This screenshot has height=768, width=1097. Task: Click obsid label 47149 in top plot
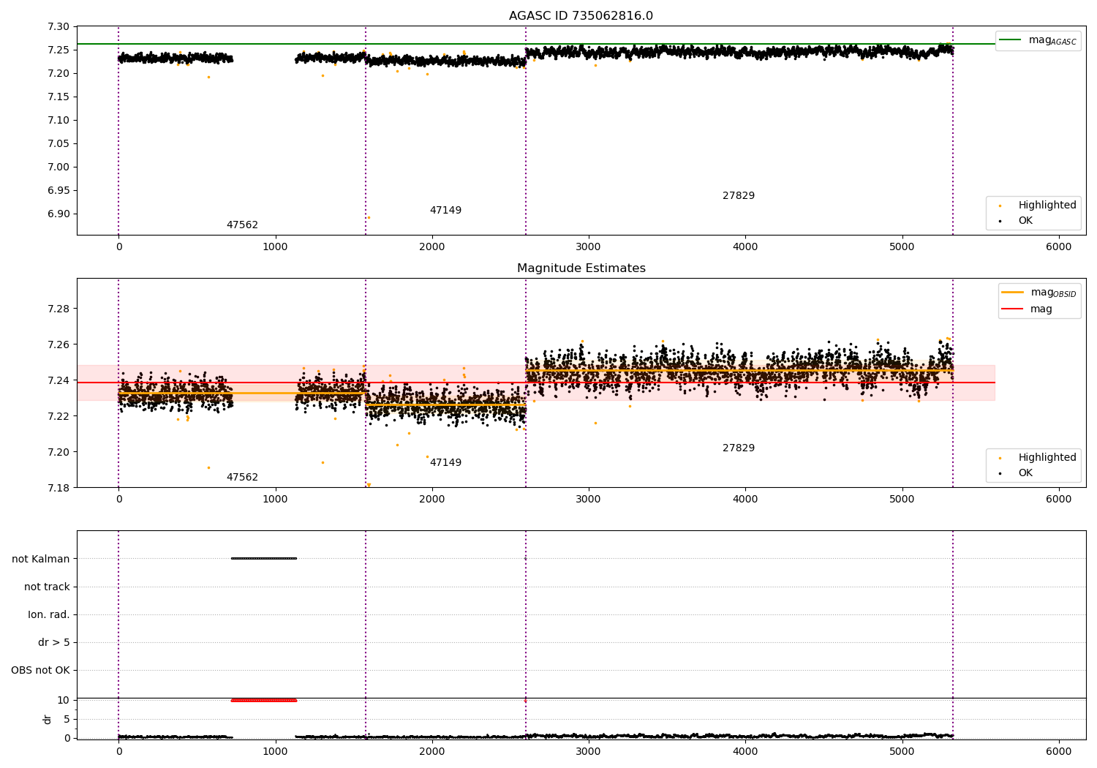click(x=445, y=211)
